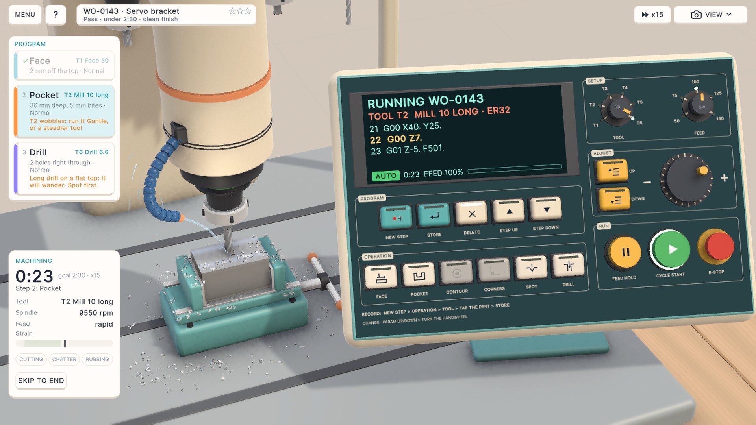Click the star rating in work order header
Image resolution: width=756 pixels, height=425 pixels.
tap(240, 11)
